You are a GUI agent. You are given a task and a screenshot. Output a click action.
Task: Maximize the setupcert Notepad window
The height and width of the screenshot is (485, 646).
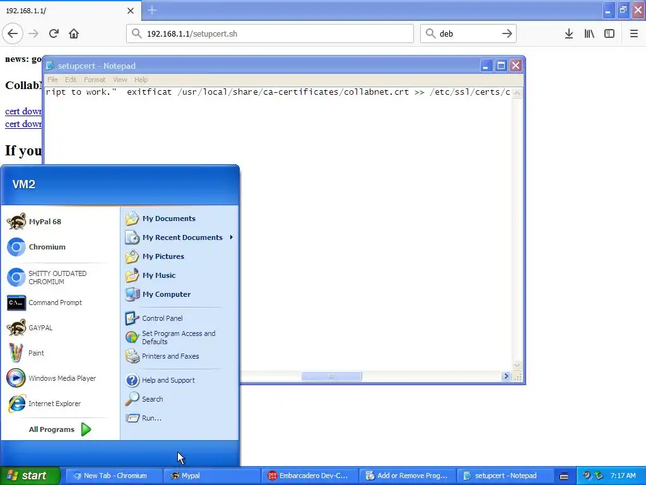click(501, 66)
